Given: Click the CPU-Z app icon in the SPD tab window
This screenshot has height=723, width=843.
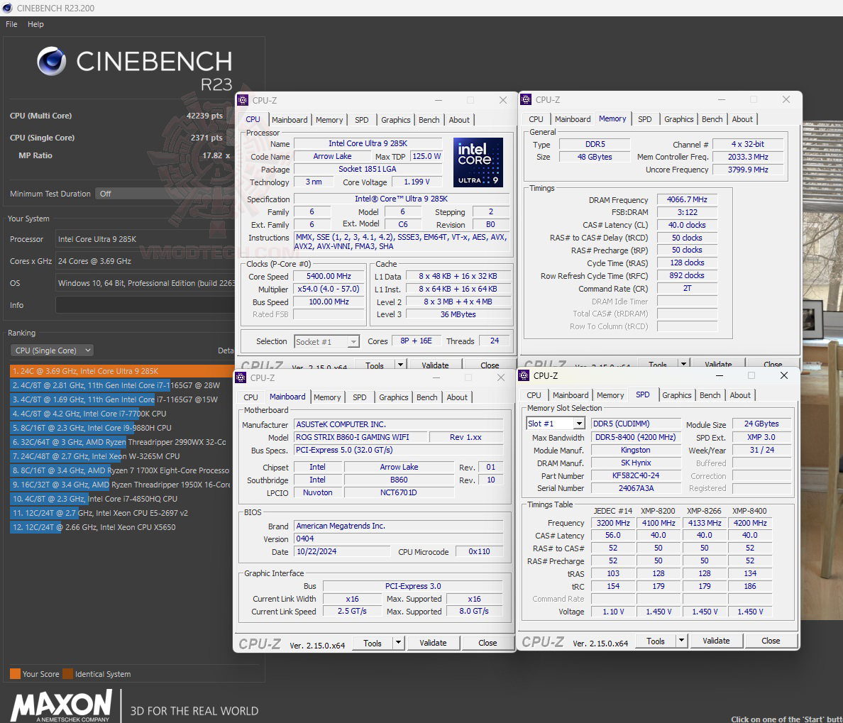Looking at the screenshot, I should pyautogui.click(x=524, y=375).
